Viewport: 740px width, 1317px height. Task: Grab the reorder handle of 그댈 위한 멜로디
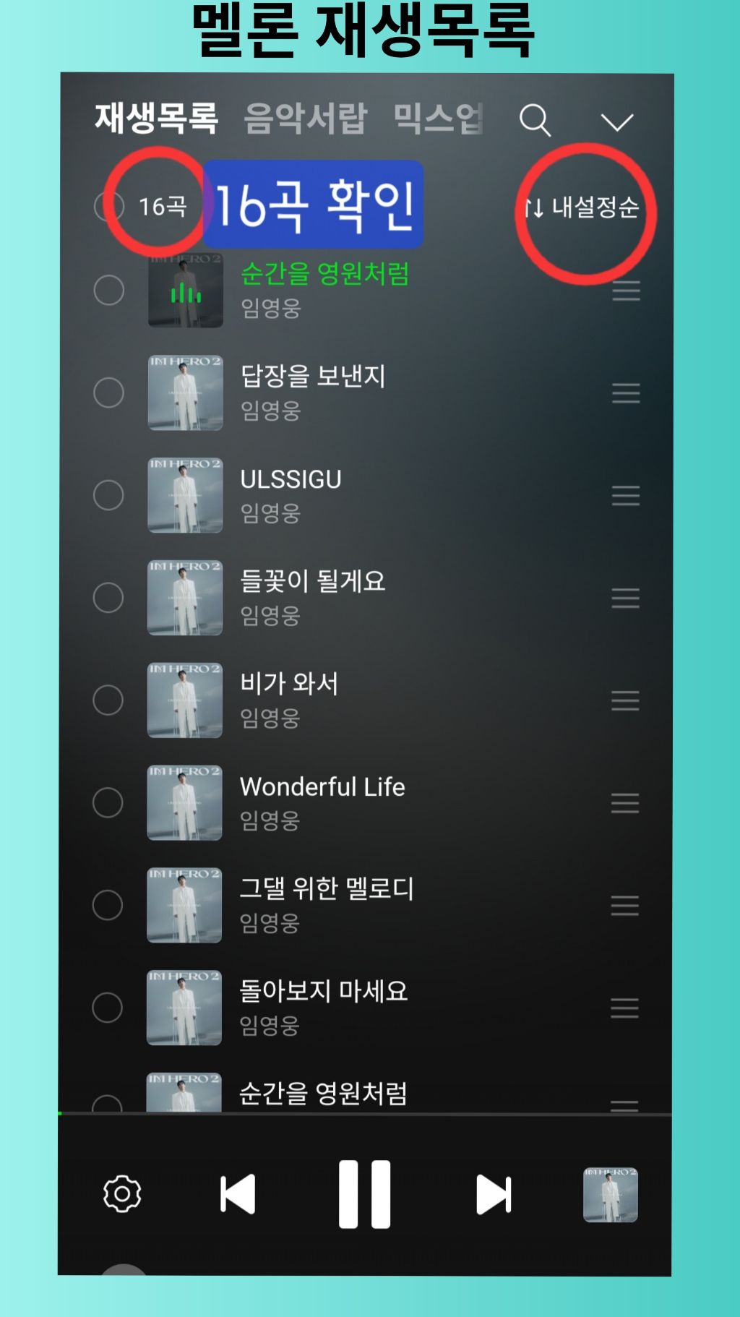624,905
